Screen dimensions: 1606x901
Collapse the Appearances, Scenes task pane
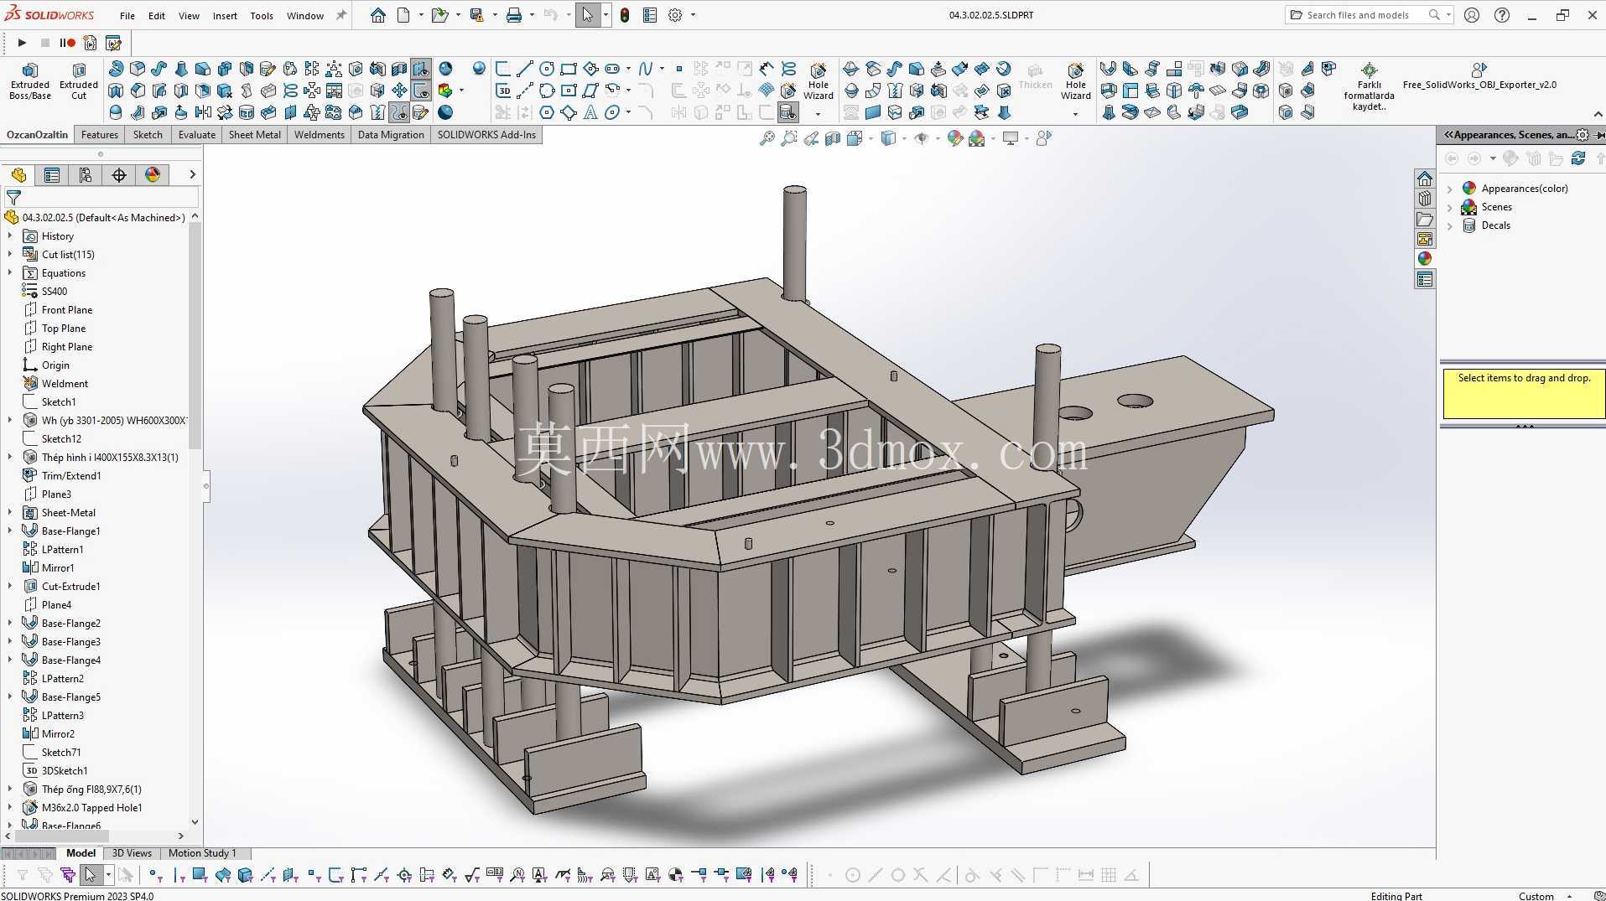[x=1448, y=135]
